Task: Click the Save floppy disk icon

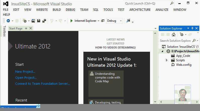Action: coord(39,21)
